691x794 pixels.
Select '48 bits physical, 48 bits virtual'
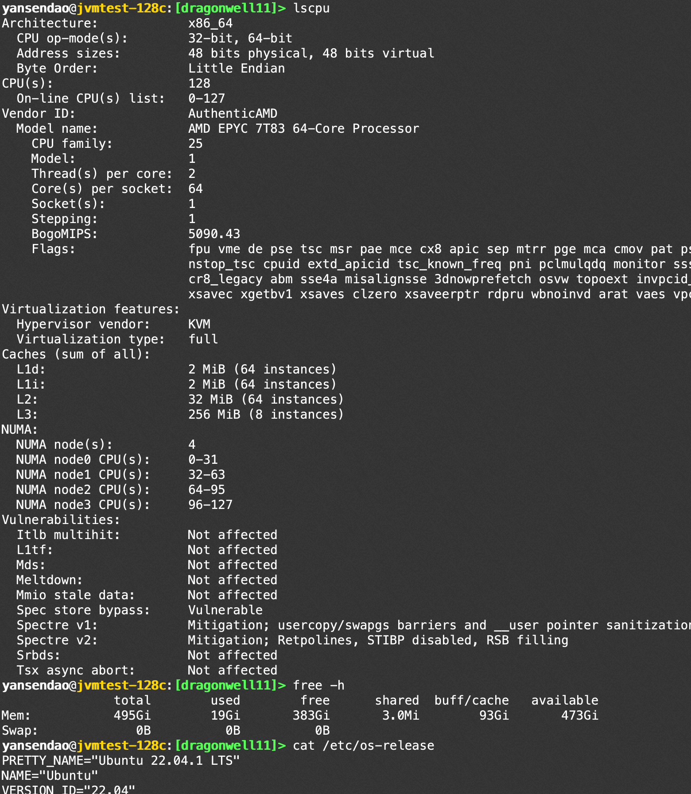311,54
